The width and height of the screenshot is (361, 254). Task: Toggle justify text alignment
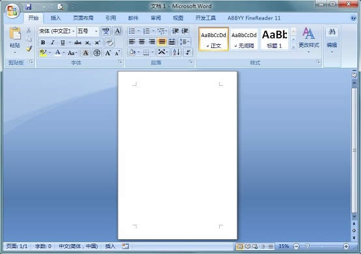click(162, 42)
